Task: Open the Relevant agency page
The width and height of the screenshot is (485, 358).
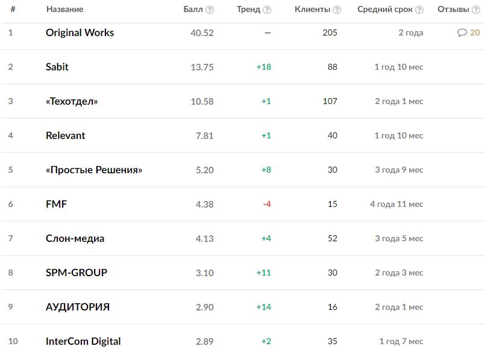Action: pyautogui.click(x=65, y=135)
